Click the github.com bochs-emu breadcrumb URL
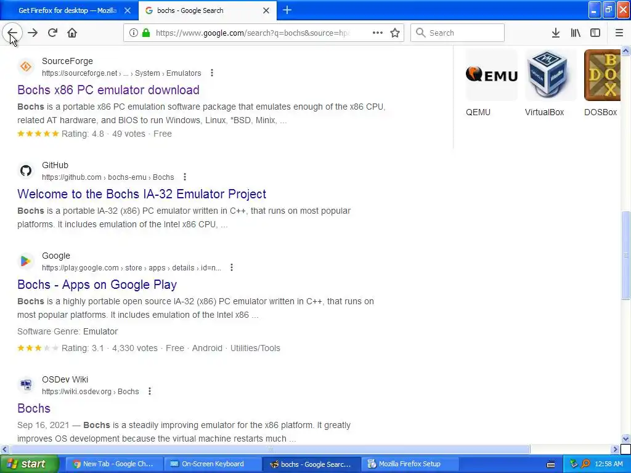Viewport: 631px width, 473px height. [108, 177]
